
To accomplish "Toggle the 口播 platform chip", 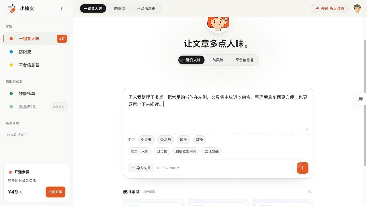I will click(x=199, y=140).
